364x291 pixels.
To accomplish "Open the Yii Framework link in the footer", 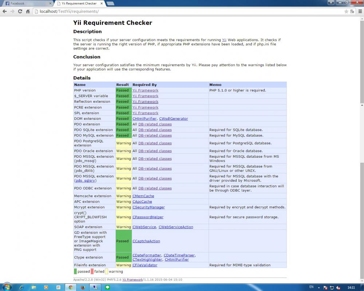I will tap(132, 280).
